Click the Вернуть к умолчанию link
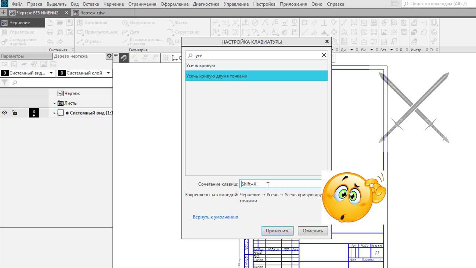The width and height of the screenshot is (476, 268). pos(215,217)
